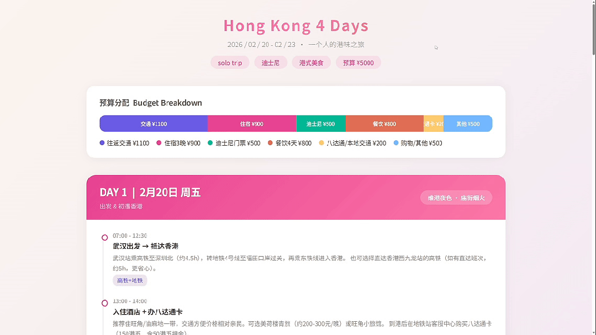Click the 维港夜色 · 庙街烟火 badge

pyautogui.click(x=456, y=197)
